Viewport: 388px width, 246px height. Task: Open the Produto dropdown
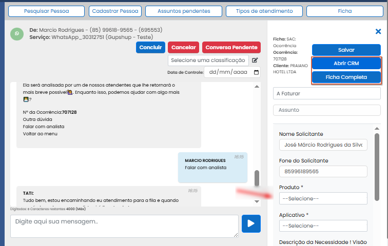(323, 198)
